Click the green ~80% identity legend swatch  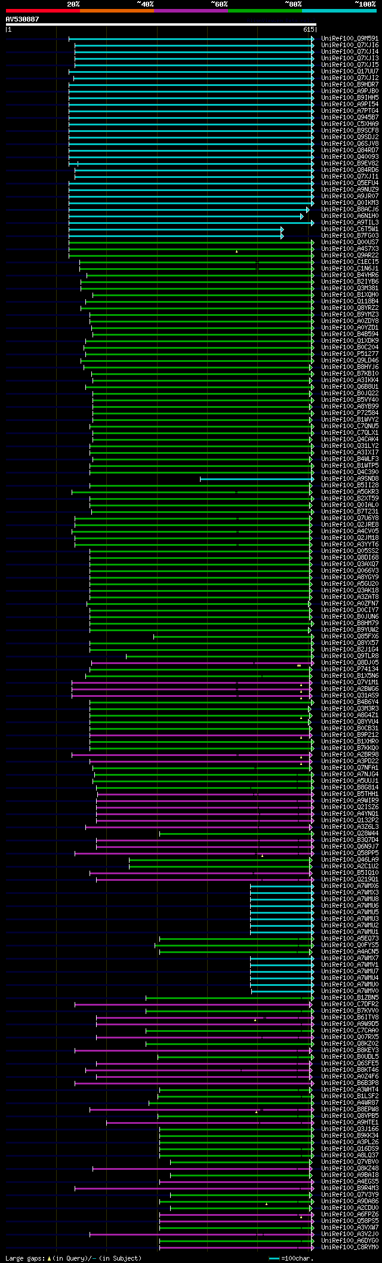264,11
